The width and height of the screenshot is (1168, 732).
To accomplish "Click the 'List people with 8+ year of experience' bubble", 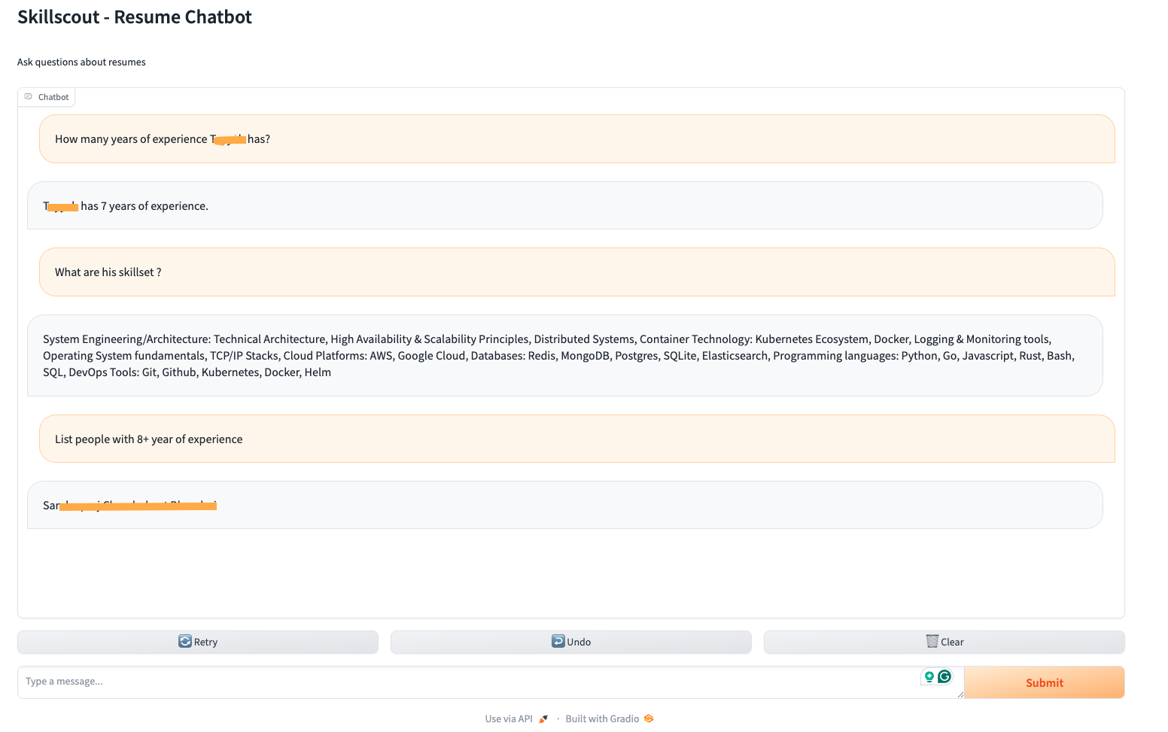I will [x=576, y=439].
